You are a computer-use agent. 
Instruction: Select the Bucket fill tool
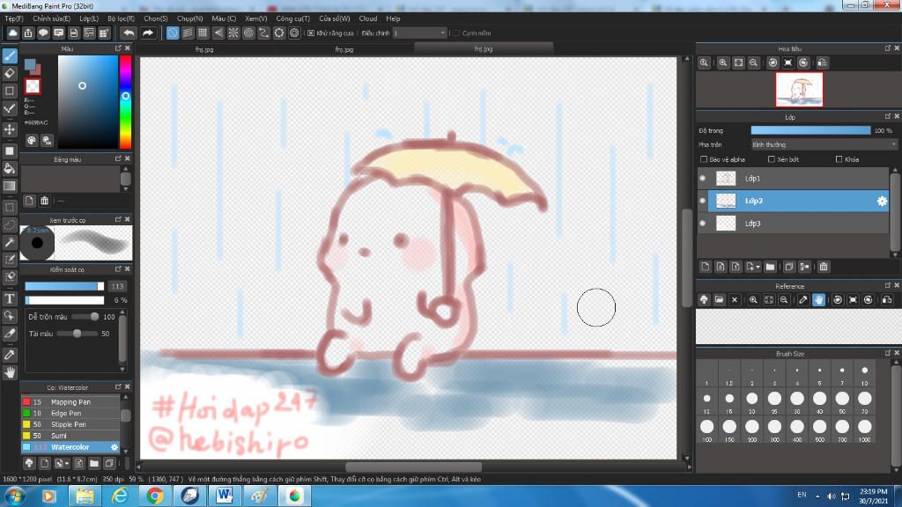coord(9,168)
